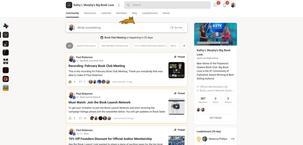Expand the More... categories filter
The image size is (303, 145).
pyautogui.click(x=174, y=46)
